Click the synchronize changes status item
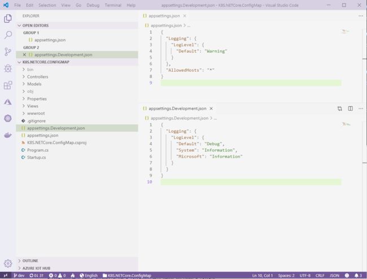This screenshot has height=279, width=367. pos(36,276)
